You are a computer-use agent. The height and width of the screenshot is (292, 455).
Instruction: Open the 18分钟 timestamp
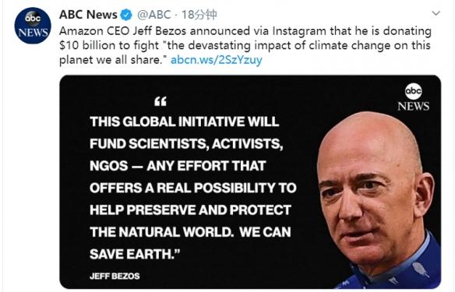199,15
